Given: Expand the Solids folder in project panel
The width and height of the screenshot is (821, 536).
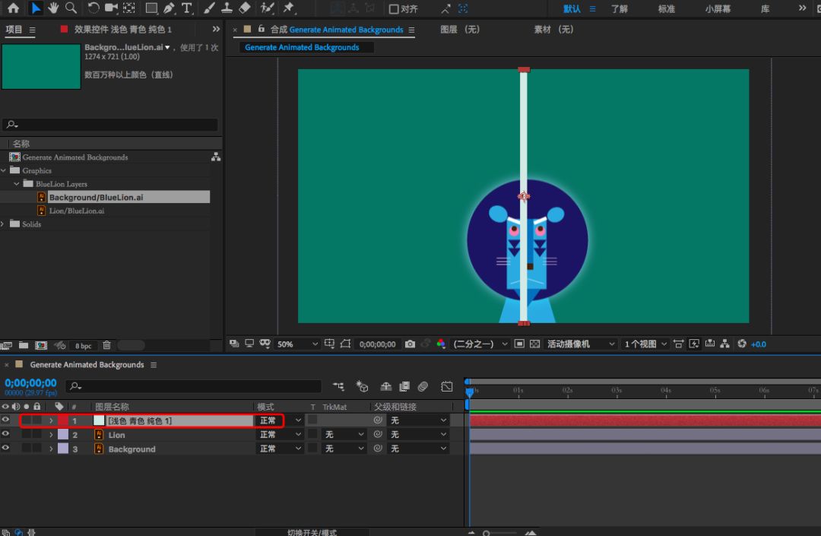Looking at the screenshot, I should (4, 224).
